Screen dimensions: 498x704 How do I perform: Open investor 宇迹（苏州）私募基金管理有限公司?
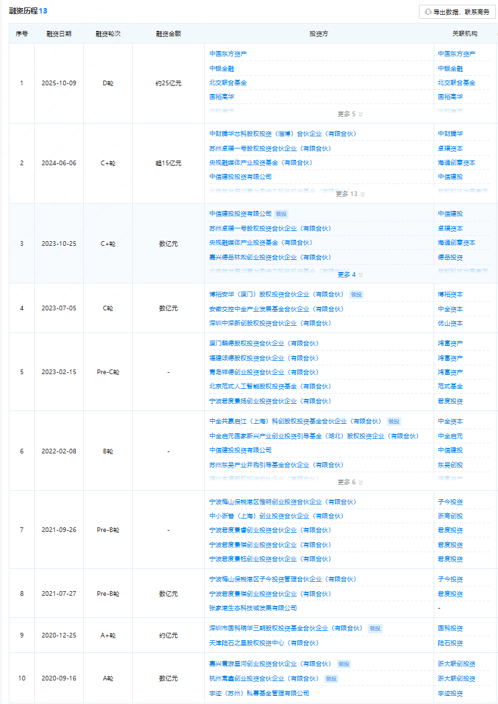259,693
